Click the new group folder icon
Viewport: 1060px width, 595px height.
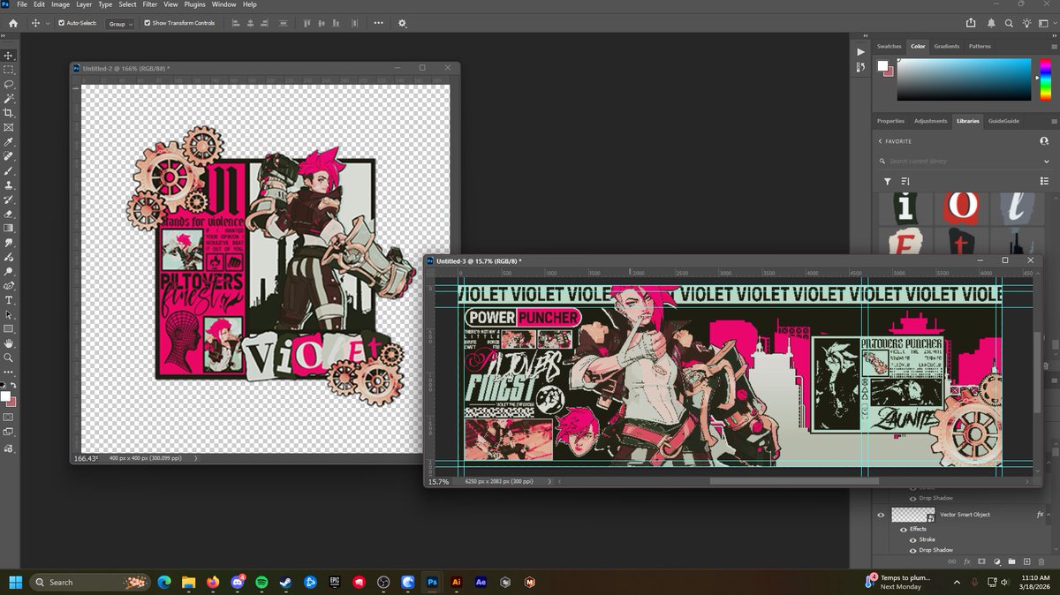click(x=1011, y=561)
